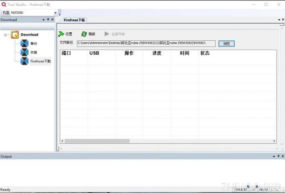Click the 刷新 refresh icon

pos(84,34)
